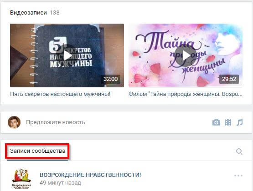Attach a video with the film icon
Screen dimensions: 253x191
point(228,122)
